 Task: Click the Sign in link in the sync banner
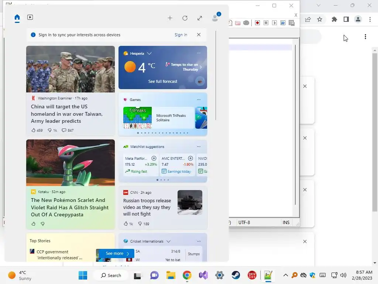point(181,35)
